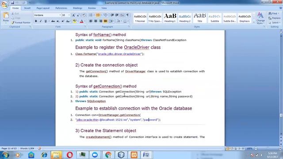Open VirtualBox cube taskbar icon
The width and height of the screenshot is (283, 159).
pyautogui.click(x=121, y=155)
